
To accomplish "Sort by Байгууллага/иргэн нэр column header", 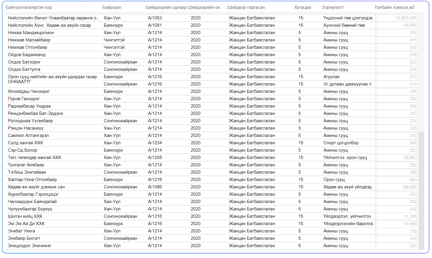I will 29,7.
